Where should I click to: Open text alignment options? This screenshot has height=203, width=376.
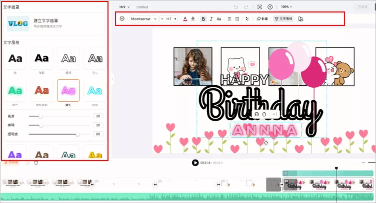[229, 19]
